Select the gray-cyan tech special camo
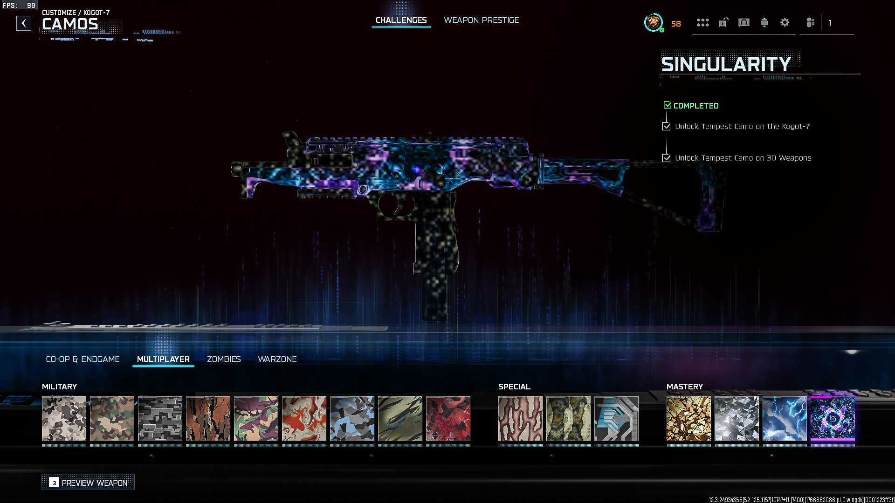This screenshot has width=895, height=503. click(617, 419)
